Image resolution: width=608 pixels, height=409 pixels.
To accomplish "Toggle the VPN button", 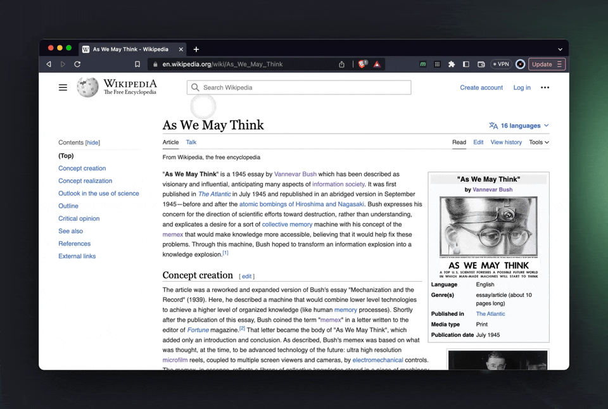I will 501,64.
